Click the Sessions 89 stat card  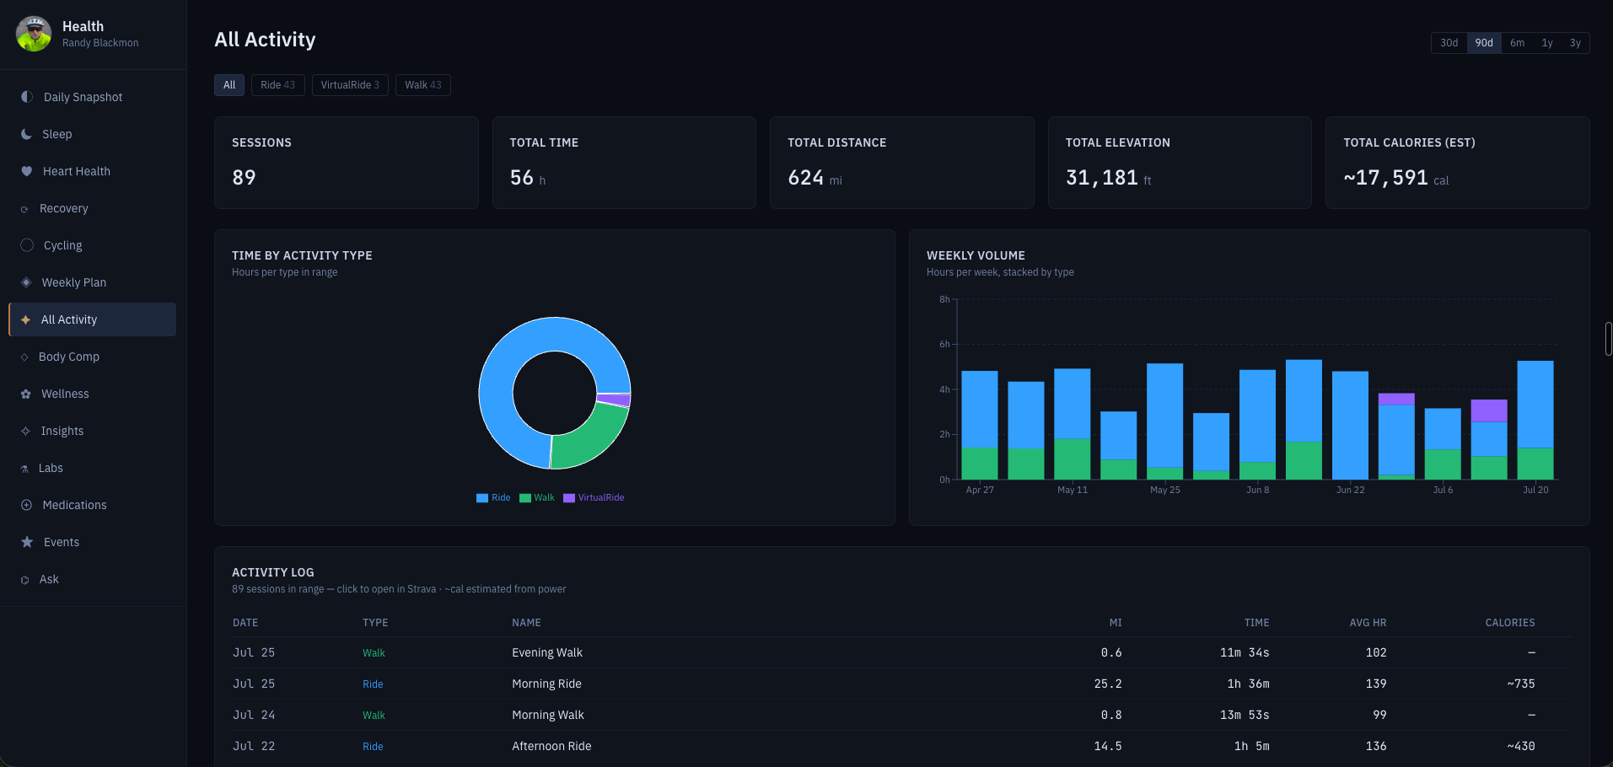click(x=346, y=163)
